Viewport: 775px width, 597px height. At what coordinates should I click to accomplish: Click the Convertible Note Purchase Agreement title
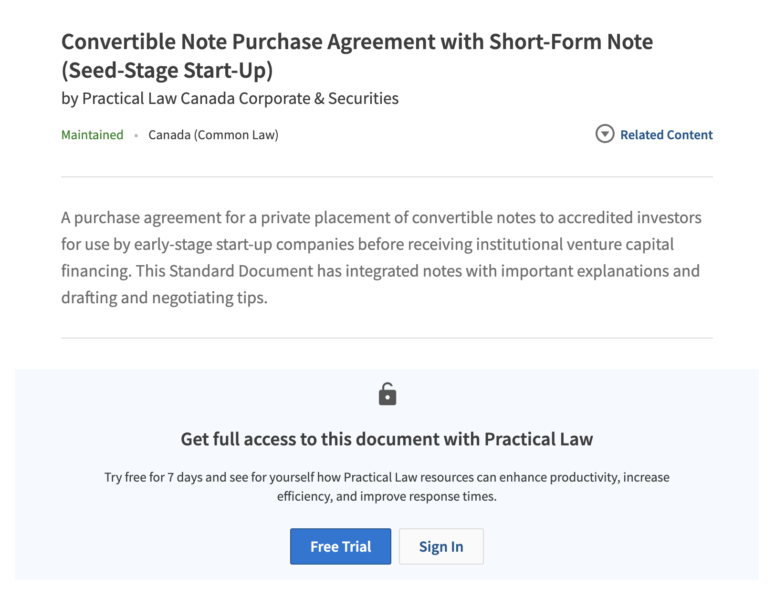pos(356,42)
